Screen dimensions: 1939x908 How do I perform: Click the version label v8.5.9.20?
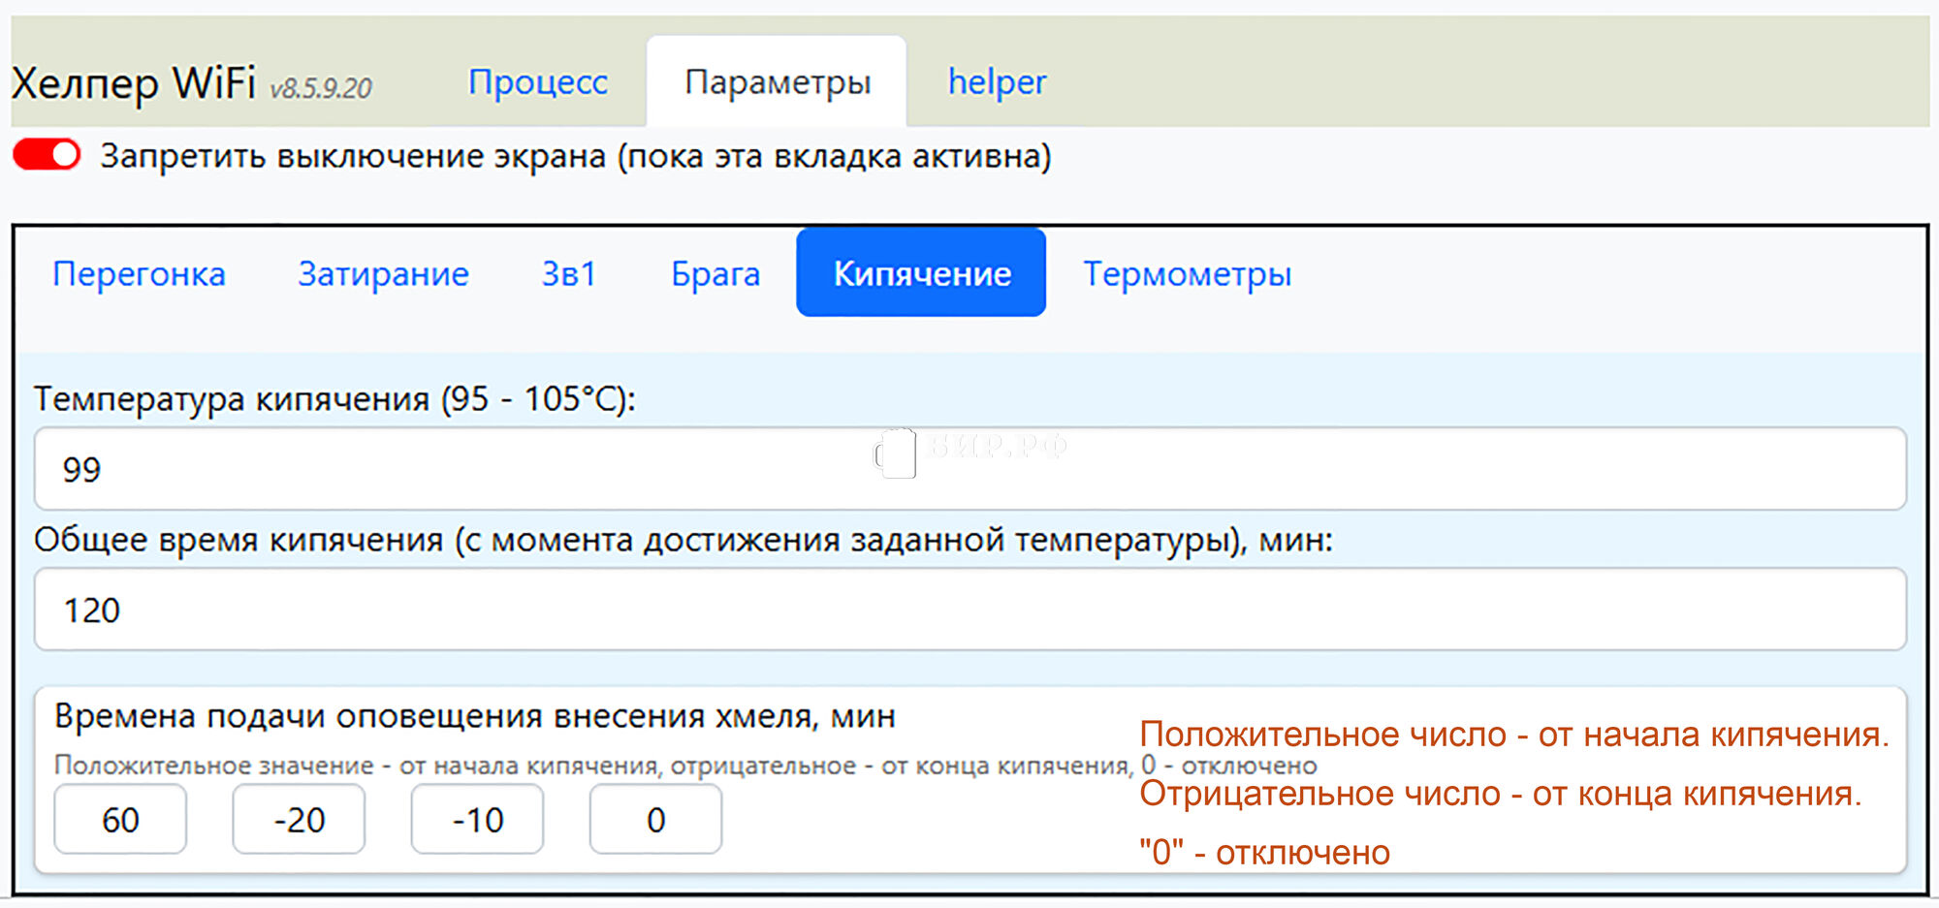[x=321, y=89]
